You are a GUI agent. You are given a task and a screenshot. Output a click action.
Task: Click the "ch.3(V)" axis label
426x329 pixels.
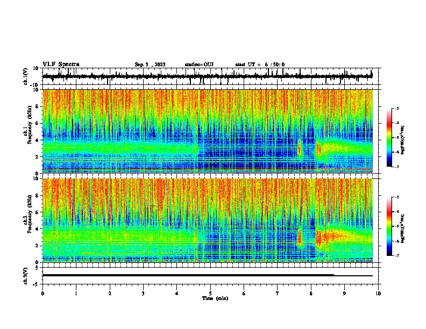coord(25,276)
